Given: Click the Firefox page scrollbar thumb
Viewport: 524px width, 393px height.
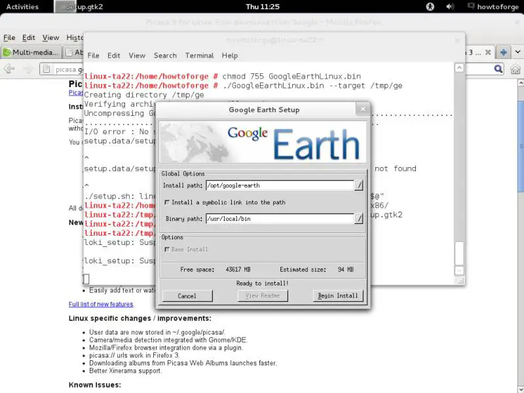Looking at the screenshot, I should coord(520,147).
